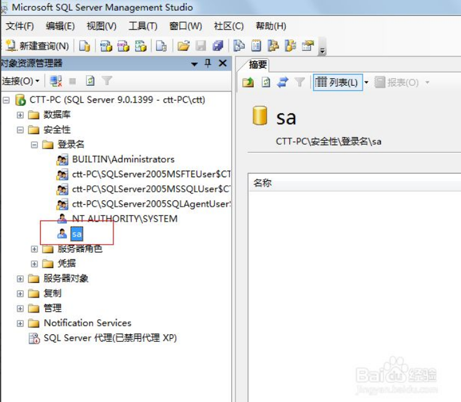Click the Open File folder icon
461x402 pixels.
(184, 46)
